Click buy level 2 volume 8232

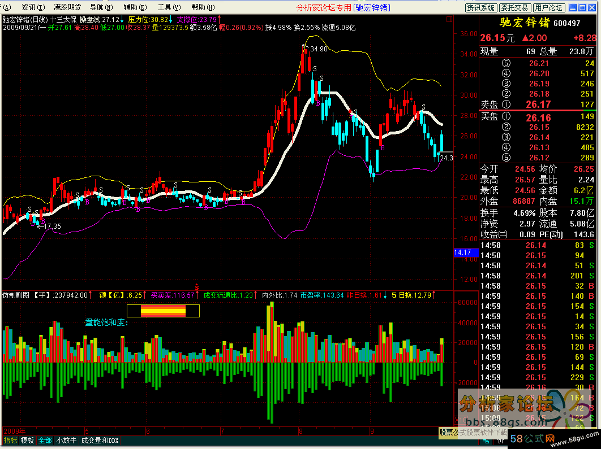click(585, 127)
